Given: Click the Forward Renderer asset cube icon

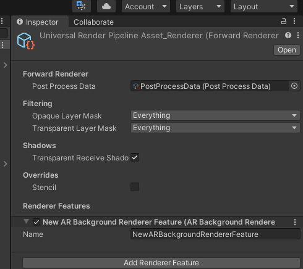Looking at the screenshot, I should pyautogui.click(x=26, y=41).
